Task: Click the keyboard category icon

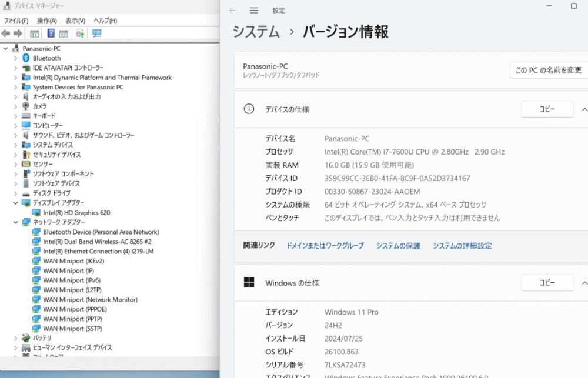Action: pos(26,116)
